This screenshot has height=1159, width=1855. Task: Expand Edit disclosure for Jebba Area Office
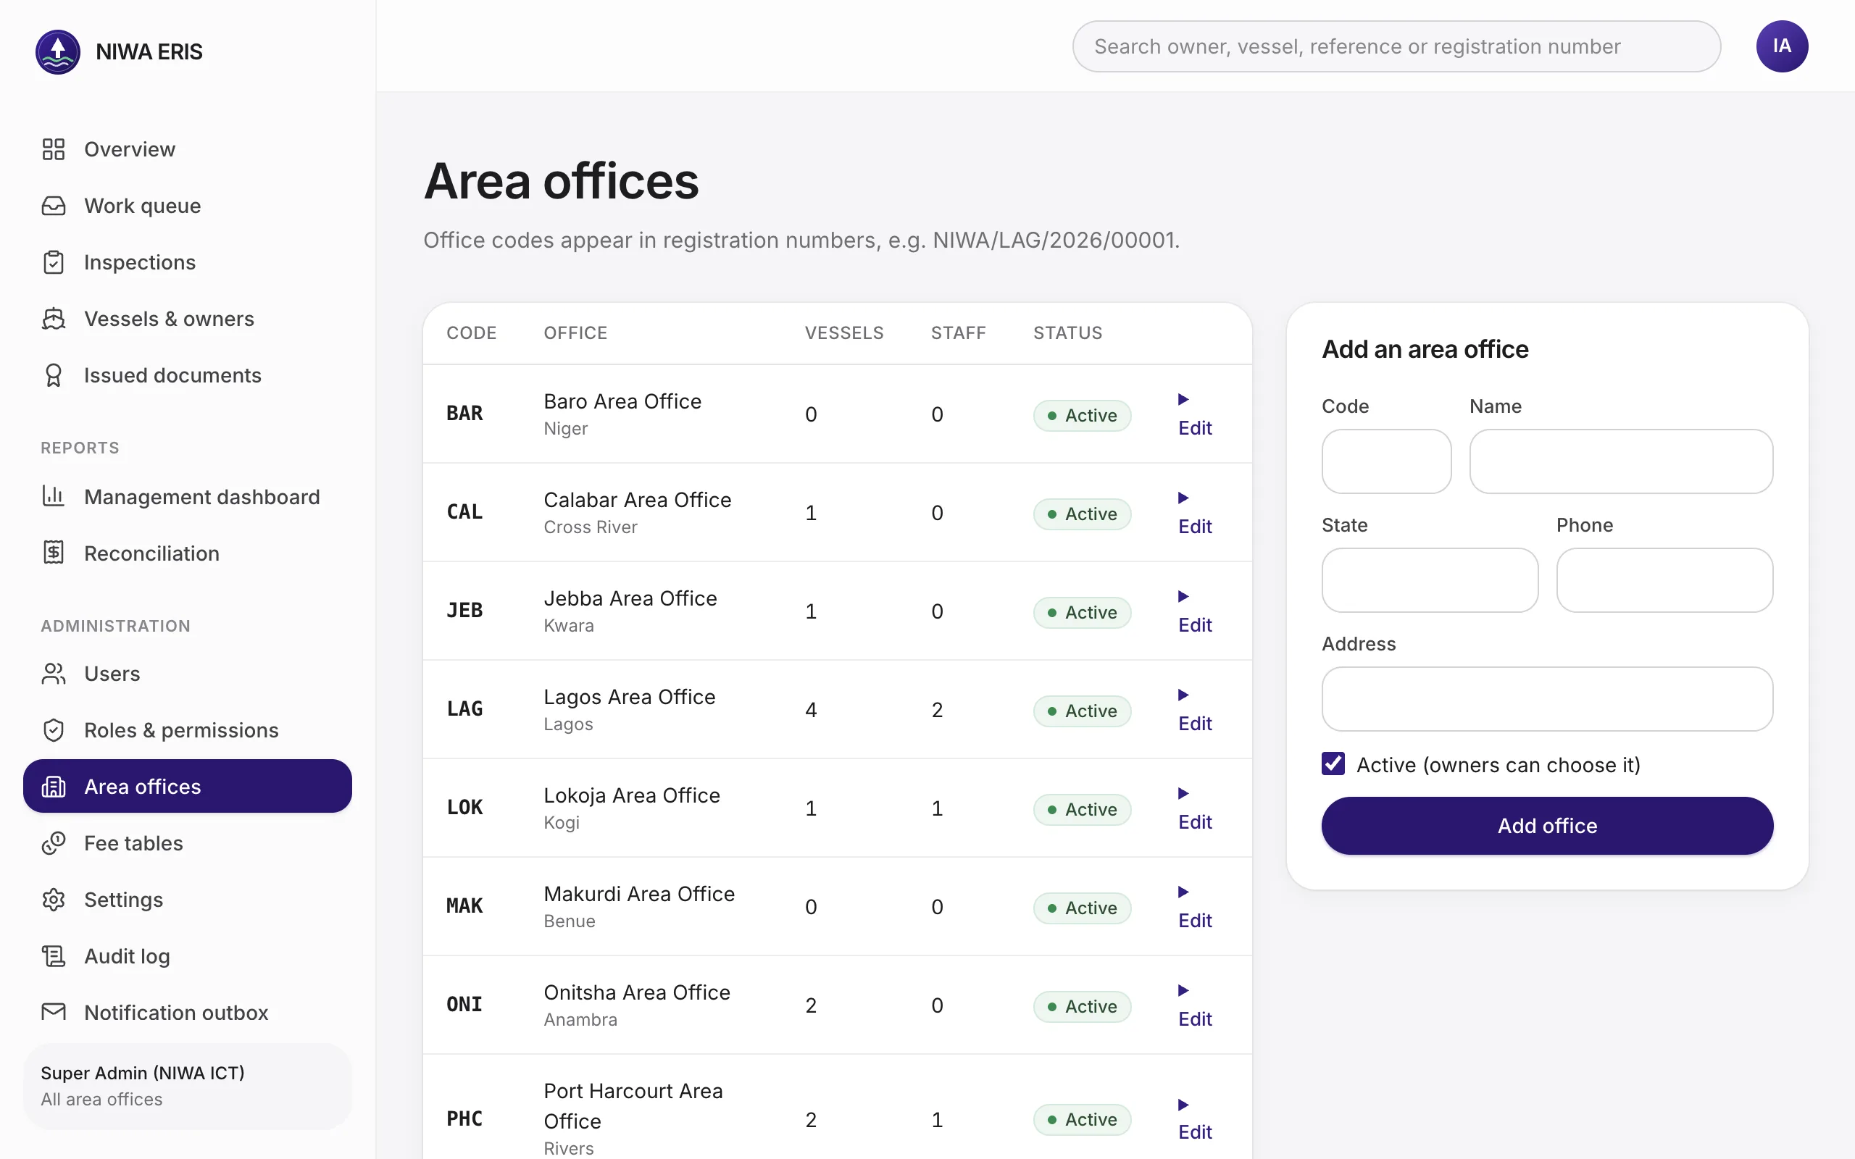[1195, 611]
